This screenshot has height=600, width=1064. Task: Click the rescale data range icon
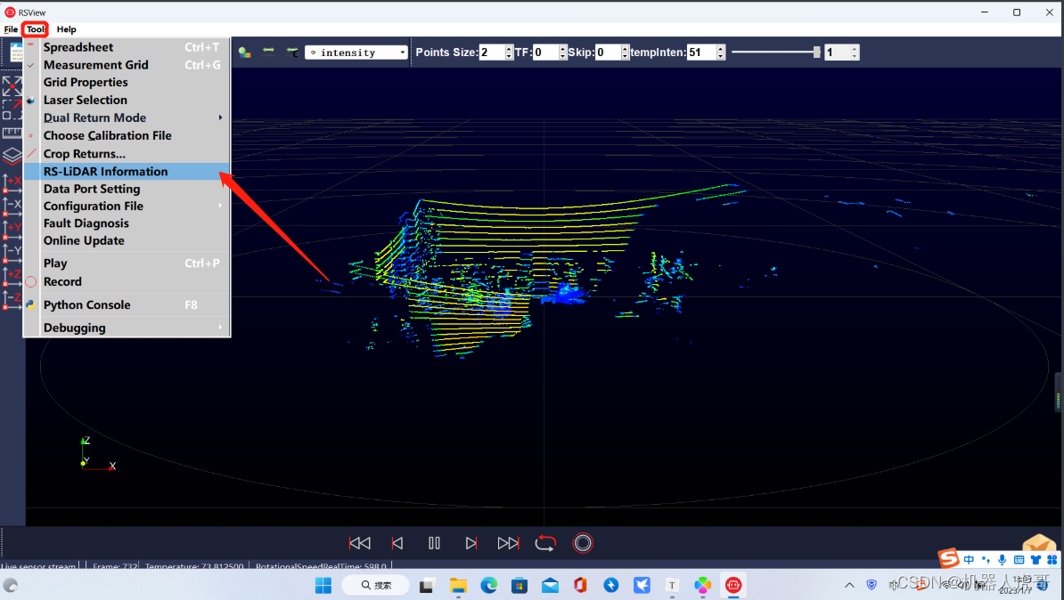pos(269,53)
